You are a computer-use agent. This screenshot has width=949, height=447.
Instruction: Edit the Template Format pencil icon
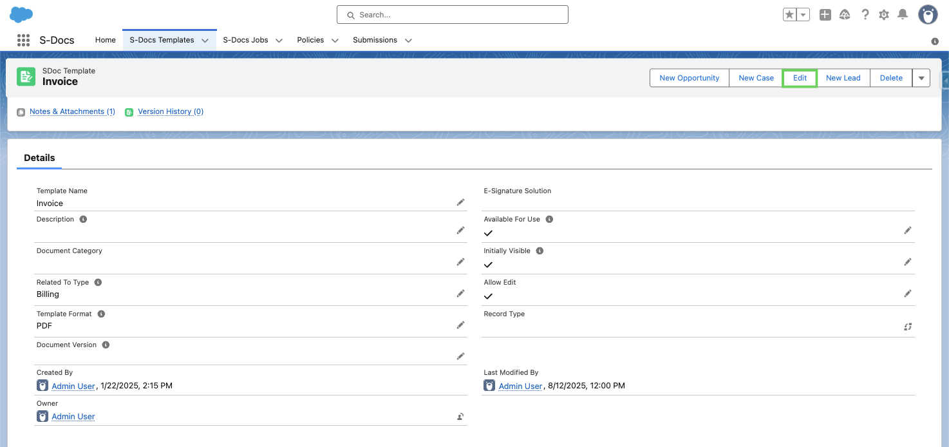click(x=461, y=325)
